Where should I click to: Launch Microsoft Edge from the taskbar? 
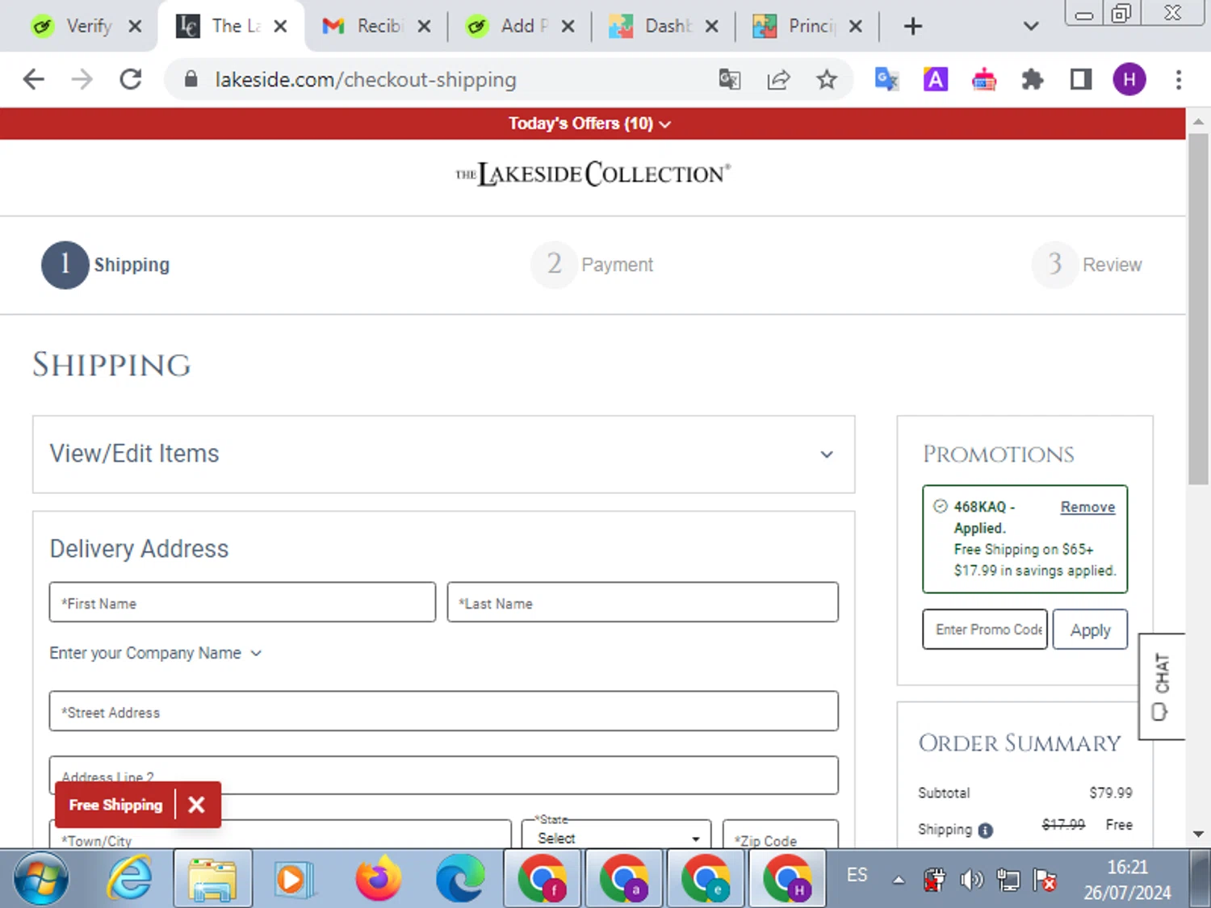click(460, 879)
